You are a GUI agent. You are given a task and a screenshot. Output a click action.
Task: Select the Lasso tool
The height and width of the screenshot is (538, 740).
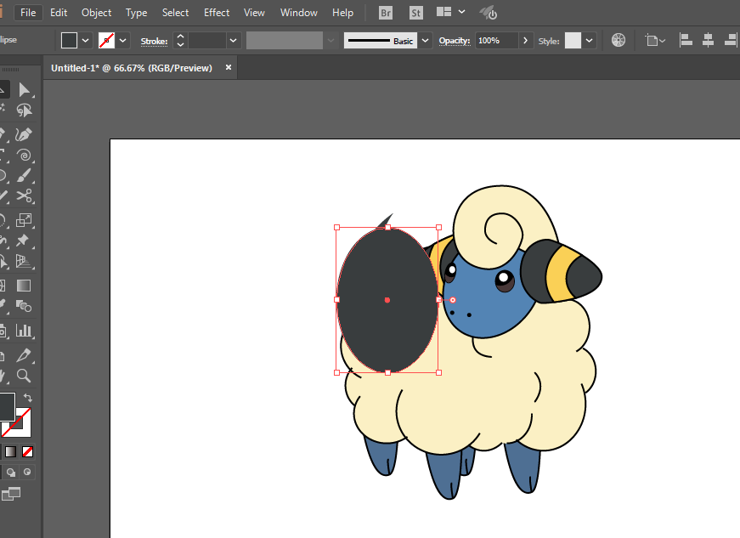[x=24, y=110]
